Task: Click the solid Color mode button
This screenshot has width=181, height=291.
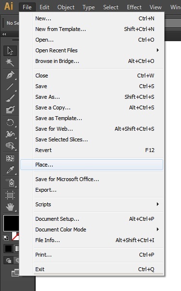Action: (8, 249)
